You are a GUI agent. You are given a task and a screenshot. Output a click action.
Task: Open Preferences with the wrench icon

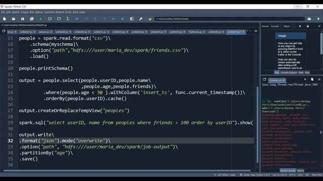tap(141, 19)
